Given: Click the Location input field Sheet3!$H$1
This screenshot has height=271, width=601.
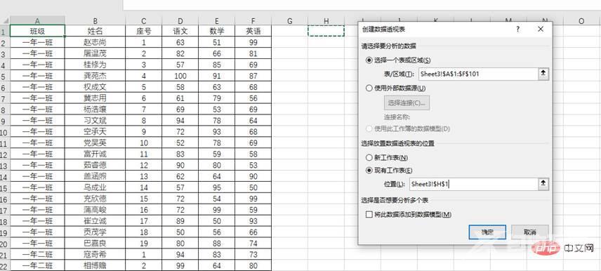Looking at the screenshot, I should pos(473,184).
